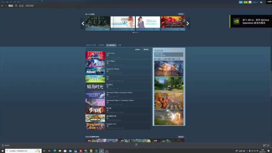272x153 pixels.
Task: Open Microsoft Store from the taskbar
Action: point(65,151)
